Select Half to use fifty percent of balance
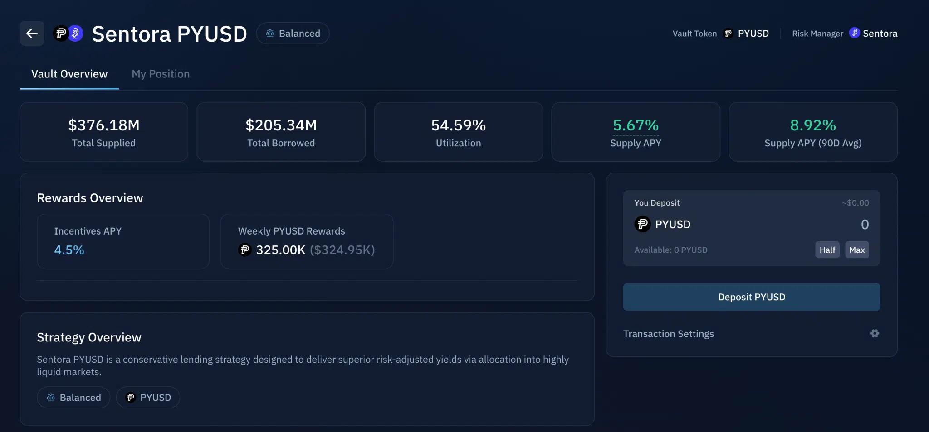Viewport: 929px width, 432px height. coord(827,250)
